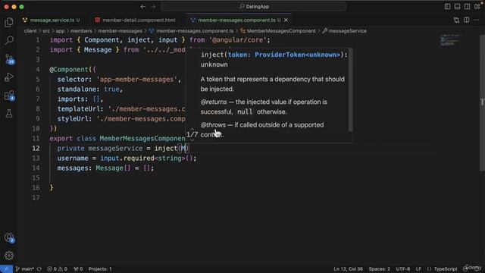Viewport: 485px width, 273px height.
Task: Click 'input.required' on line 13
Action: [x=127, y=158]
